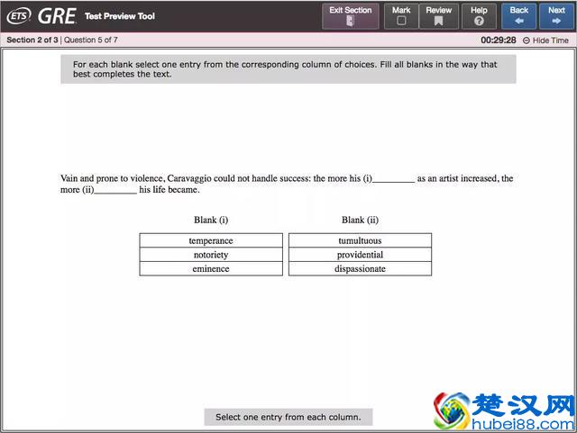The image size is (577, 433).
Task: Advance to the next question
Action: pos(556,16)
